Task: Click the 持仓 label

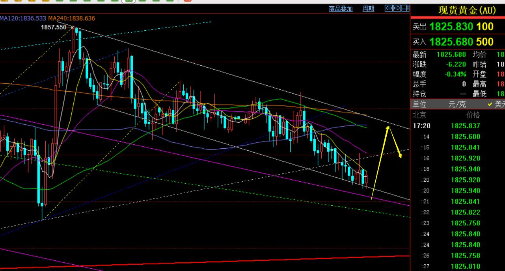Action: pyautogui.click(x=419, y=94)
